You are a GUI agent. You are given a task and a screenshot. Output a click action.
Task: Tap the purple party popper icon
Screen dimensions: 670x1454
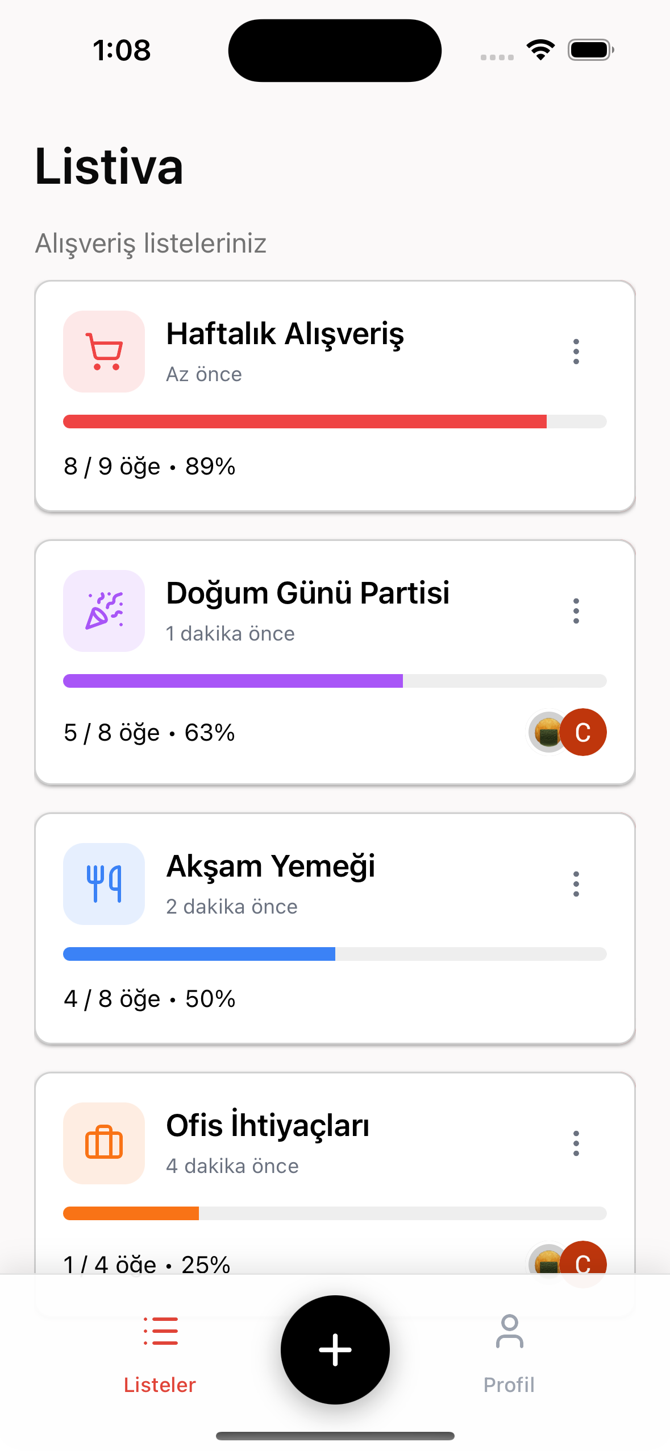[x=104, y=611]
